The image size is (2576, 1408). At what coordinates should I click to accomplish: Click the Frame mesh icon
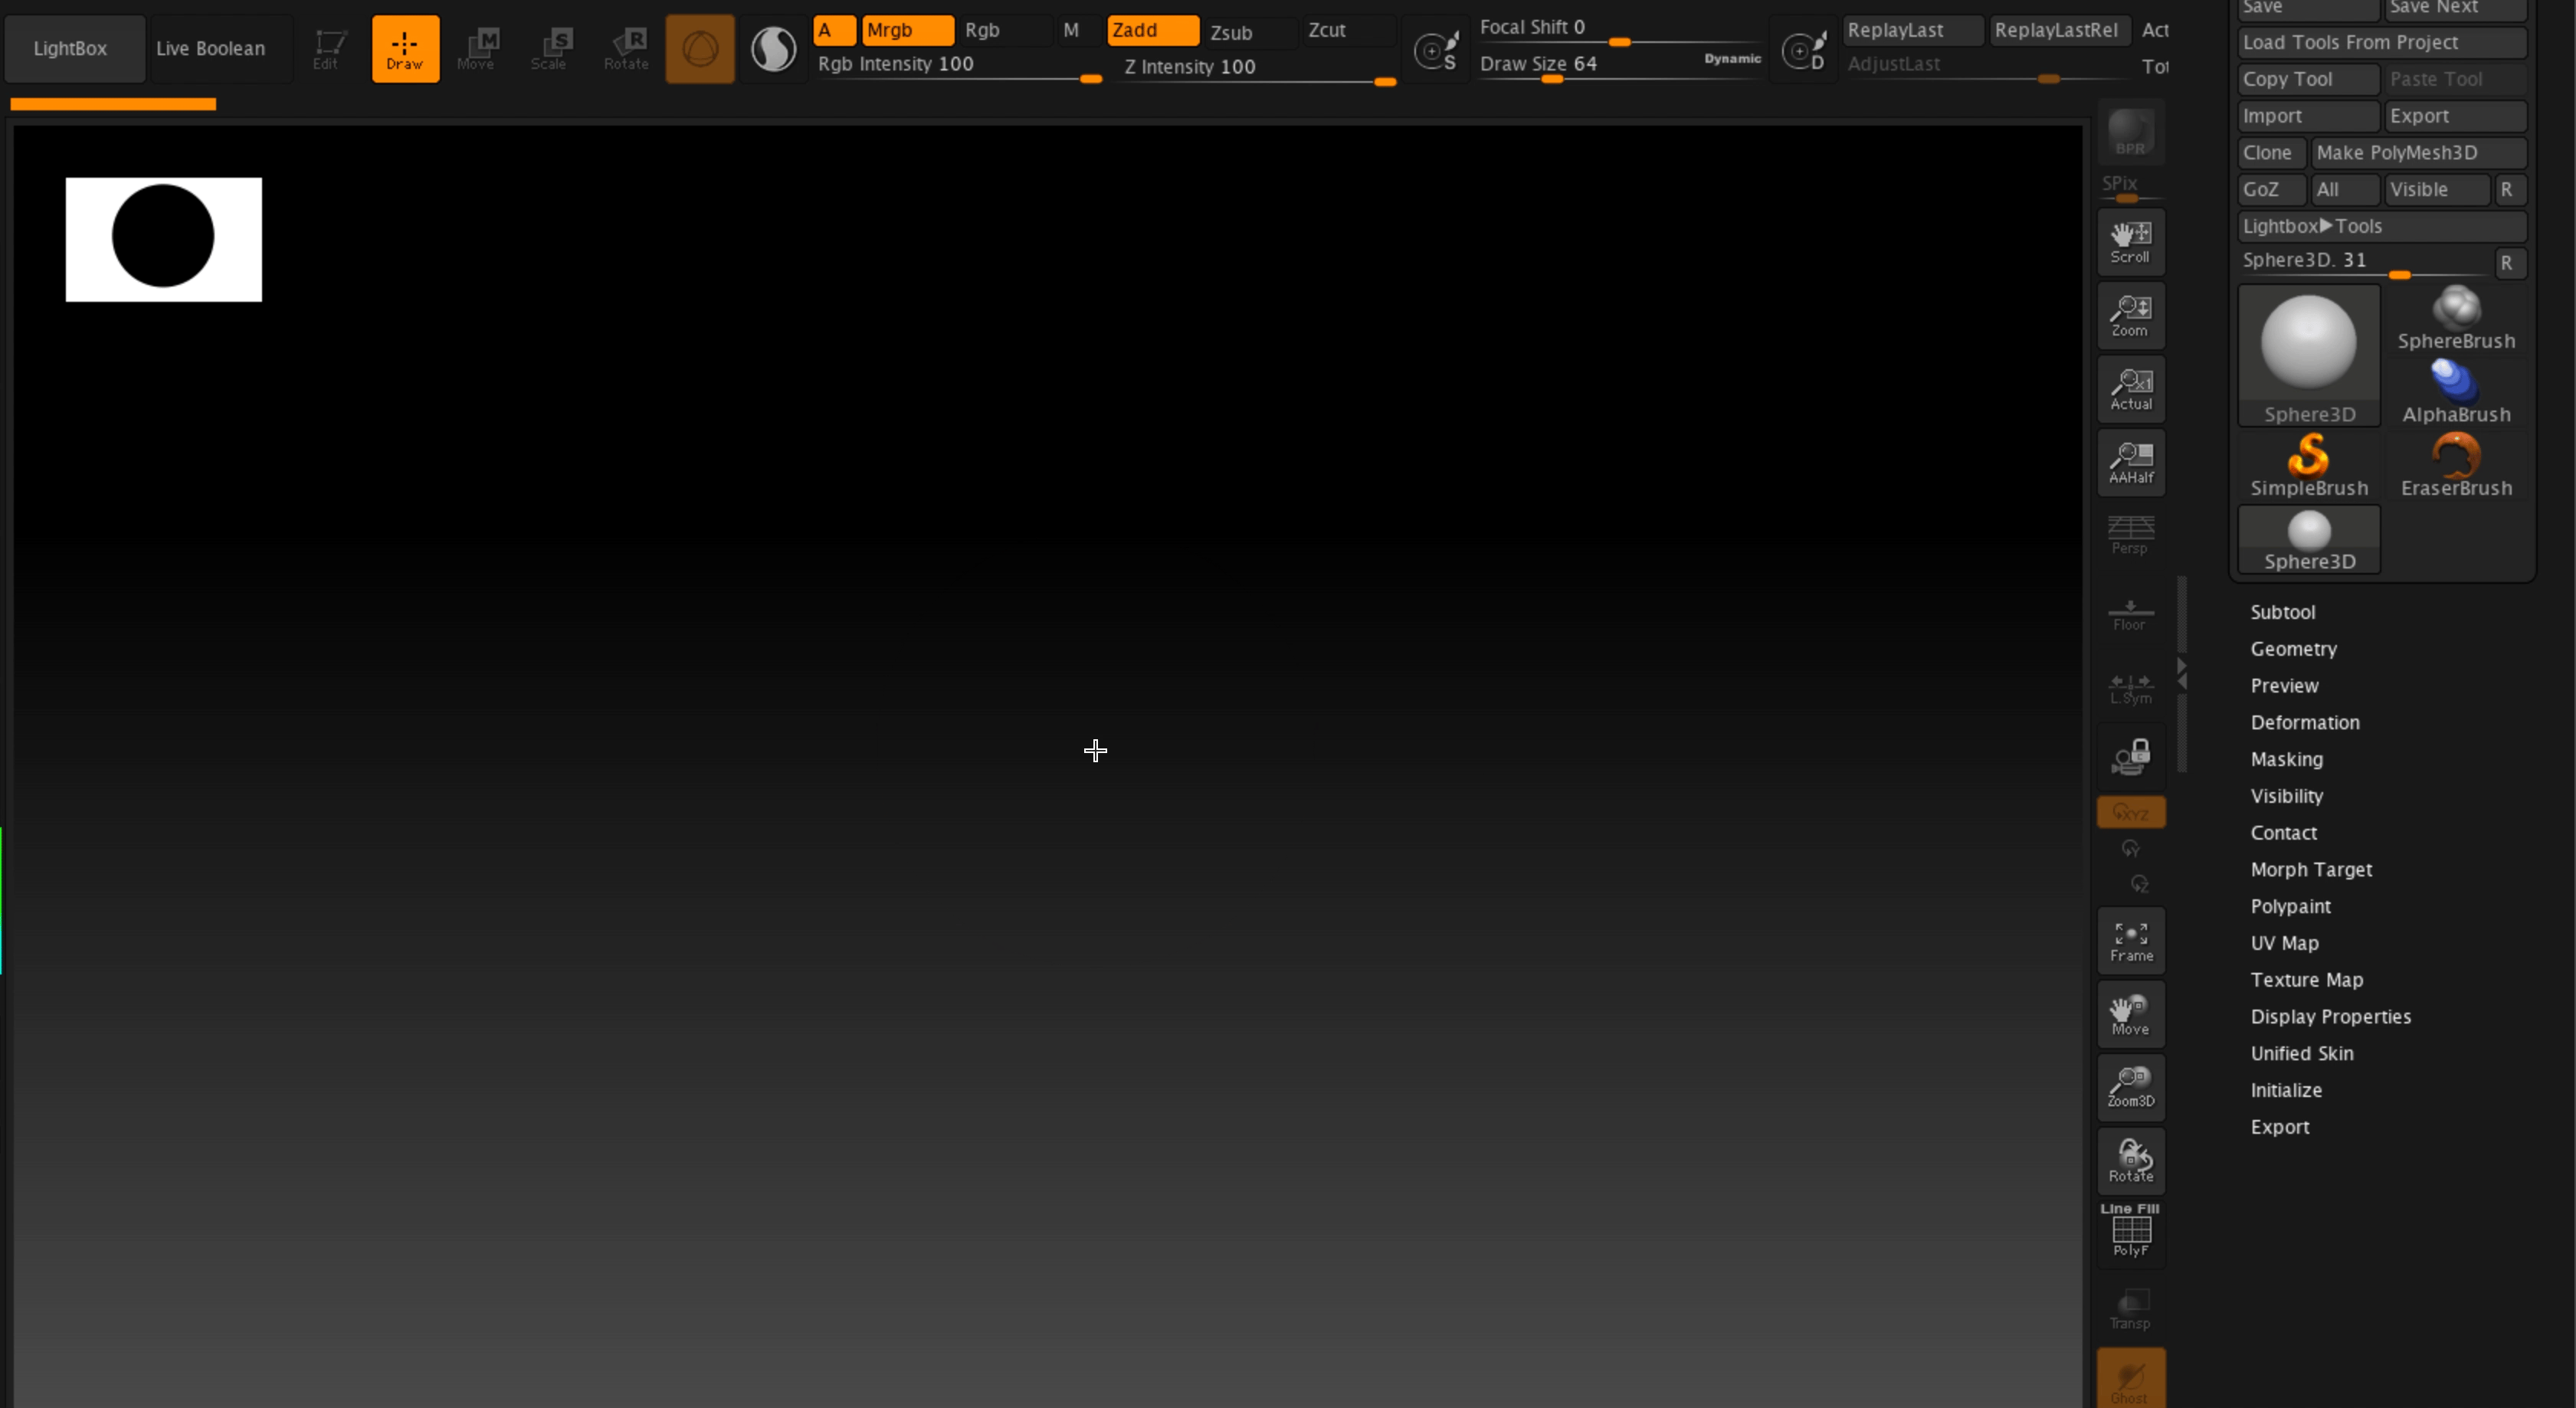2130,941
